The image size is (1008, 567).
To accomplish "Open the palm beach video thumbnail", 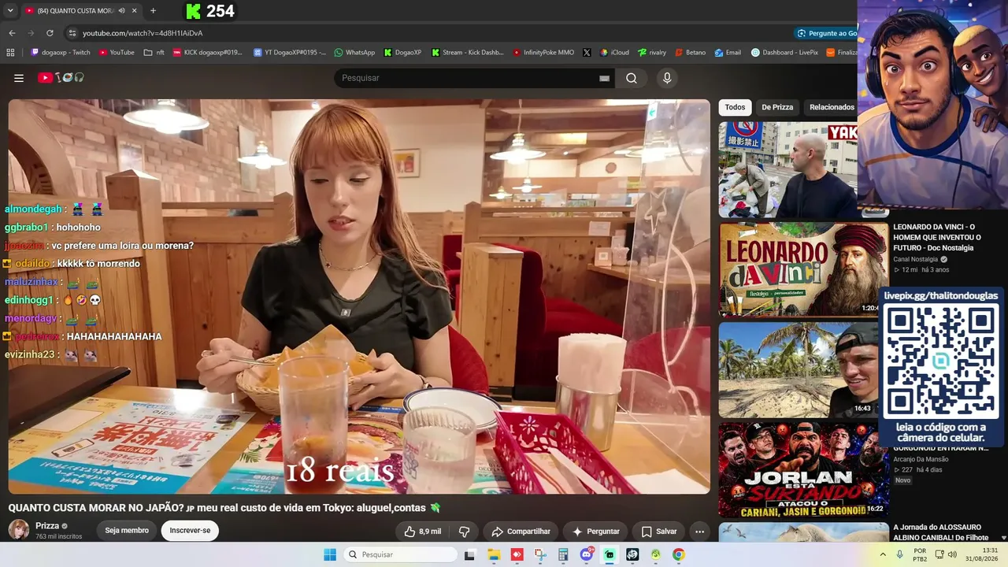I will click(798, 369).
